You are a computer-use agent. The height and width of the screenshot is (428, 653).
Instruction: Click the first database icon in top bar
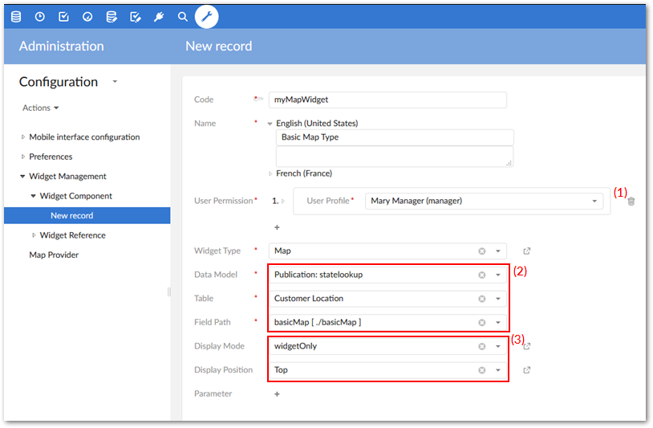pos(16,16)
